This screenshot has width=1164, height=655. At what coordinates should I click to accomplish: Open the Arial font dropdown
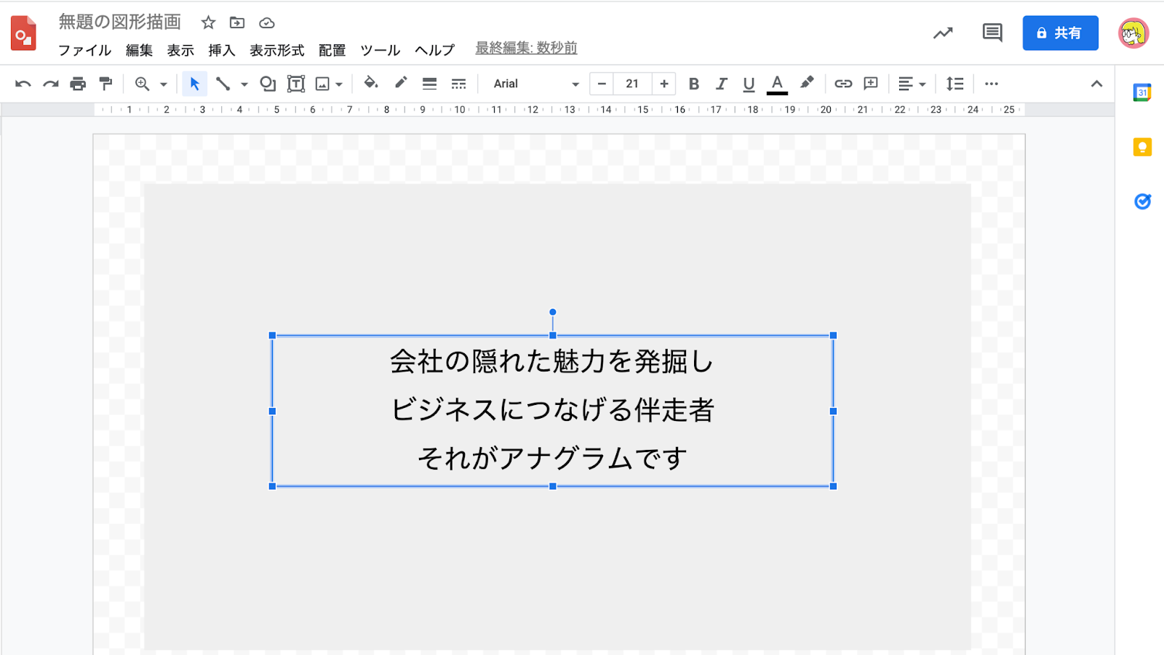click(535, 84)
